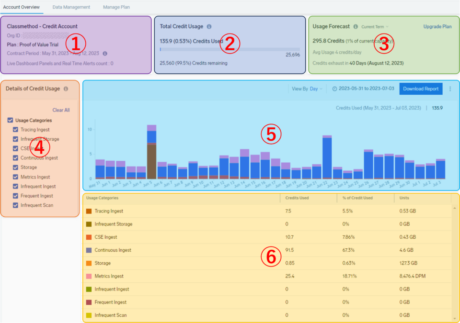Uncheck the parent Usage Categories checkbox

pyautogui.click(x=11, y=121)
